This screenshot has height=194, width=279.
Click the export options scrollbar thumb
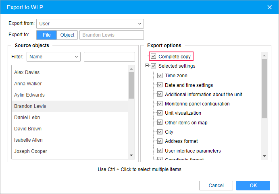tap(264, 89)
